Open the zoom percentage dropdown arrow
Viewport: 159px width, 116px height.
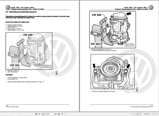pos(152,114)
